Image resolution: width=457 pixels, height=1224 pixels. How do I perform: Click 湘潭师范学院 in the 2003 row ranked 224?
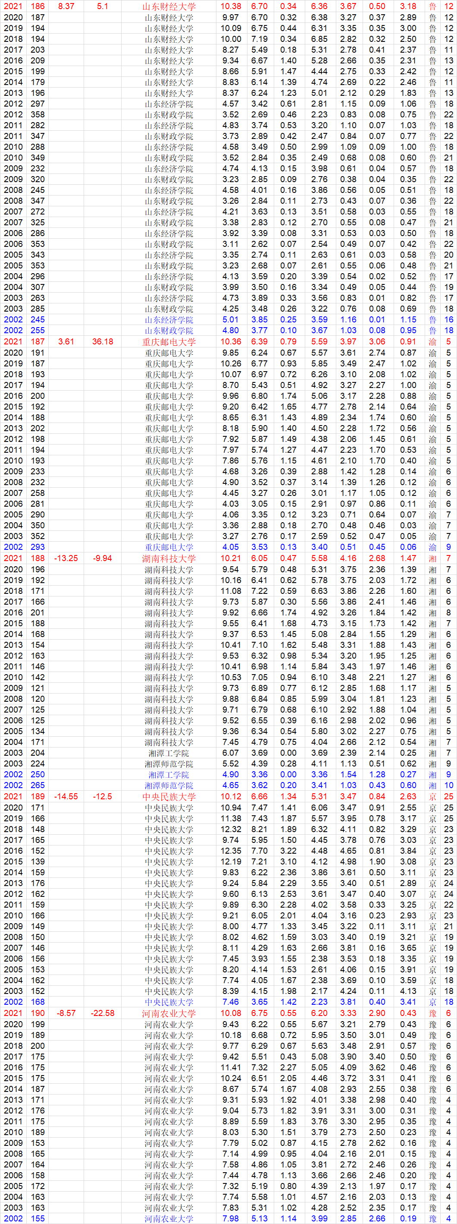pyautogui.click(x=169, y=764)
